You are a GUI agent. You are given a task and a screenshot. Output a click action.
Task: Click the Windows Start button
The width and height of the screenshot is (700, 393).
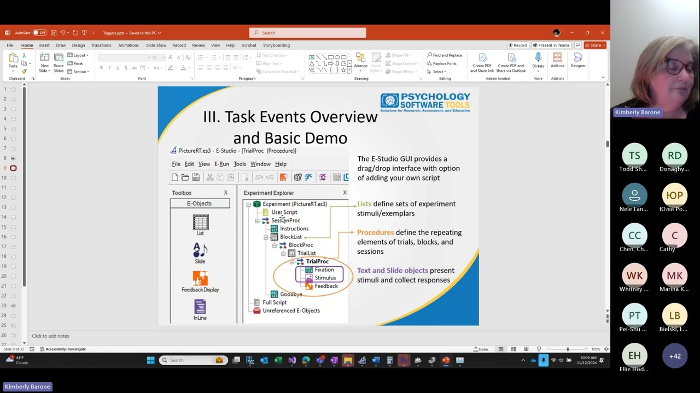tap(151, 360)
